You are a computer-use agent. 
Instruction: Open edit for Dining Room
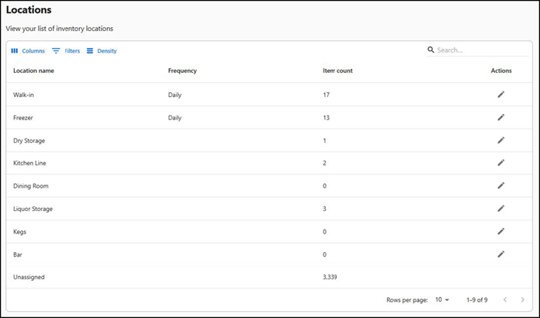pos(500,186)
